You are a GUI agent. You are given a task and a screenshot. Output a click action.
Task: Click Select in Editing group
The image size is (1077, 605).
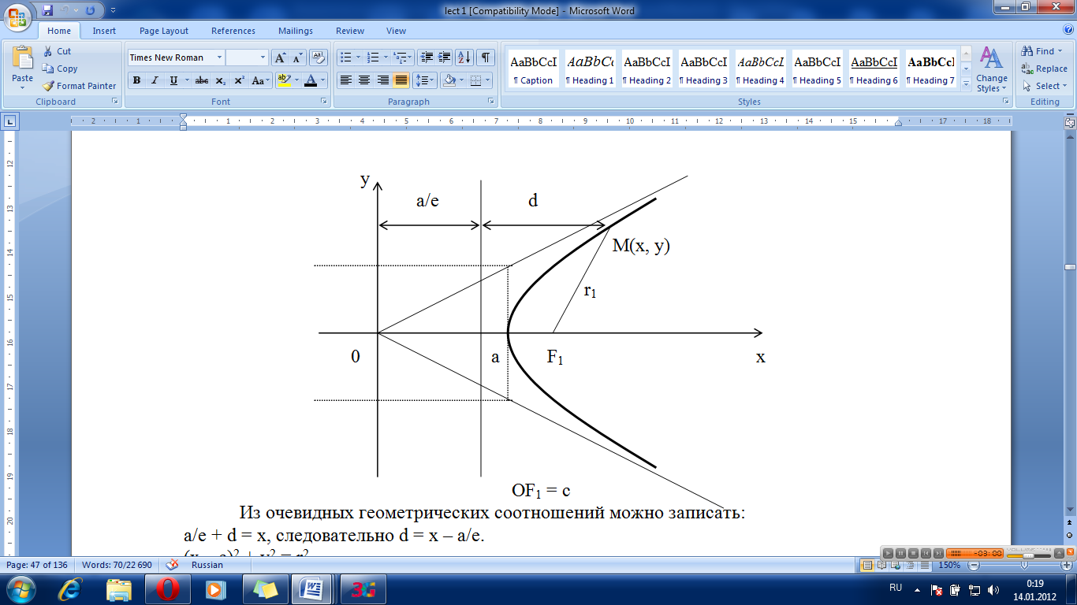1045,86
